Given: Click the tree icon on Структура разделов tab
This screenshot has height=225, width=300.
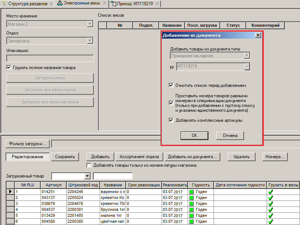Looking at the screenshot, I should tap(4, 4).
